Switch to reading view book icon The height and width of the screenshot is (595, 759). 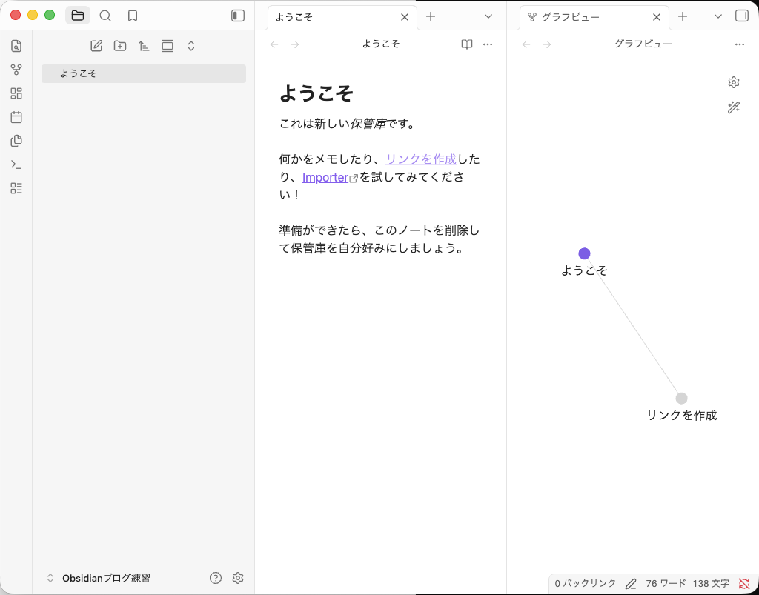467,44
